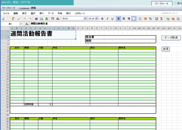Click the データ取得 button
The image size is (182, 130).
point(171,38)
